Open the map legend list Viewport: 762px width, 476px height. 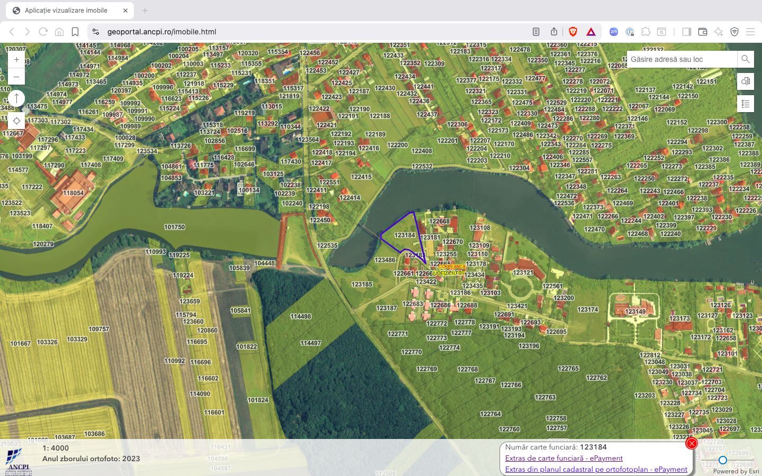[x=745, y=104]
